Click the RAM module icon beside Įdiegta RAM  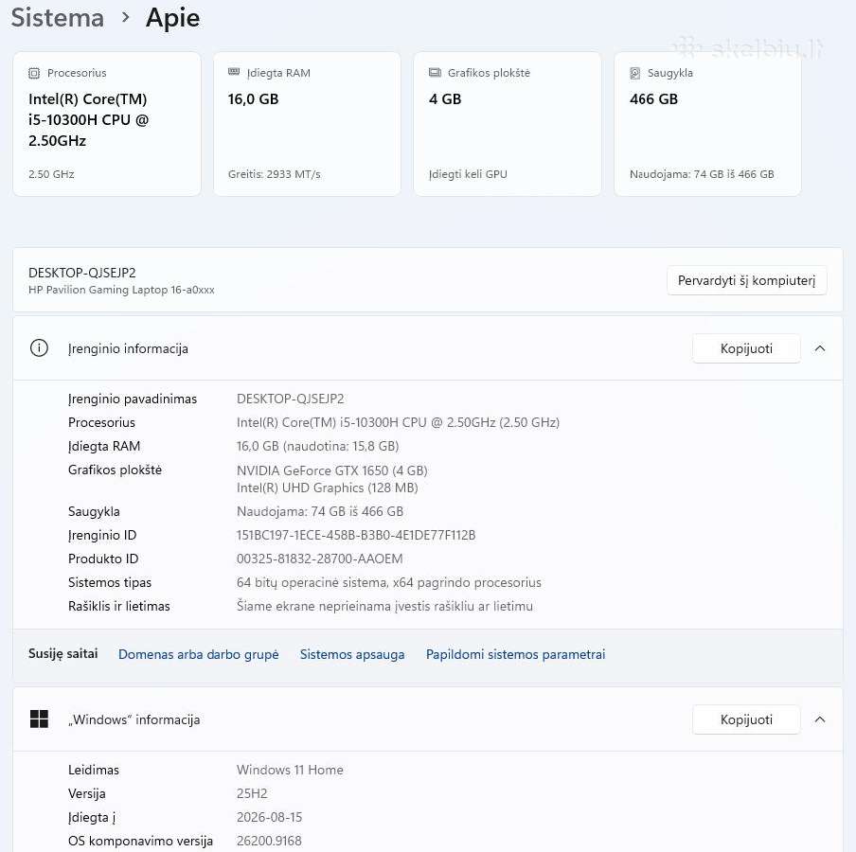[234, 72]
